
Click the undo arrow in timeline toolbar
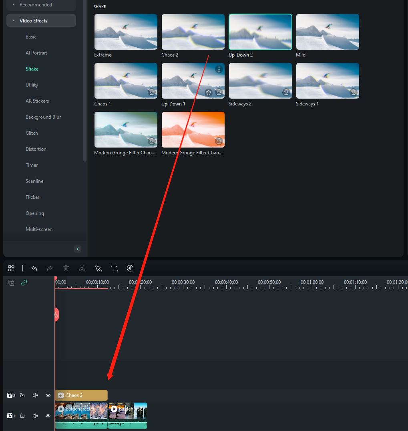[x=34, y=268]
